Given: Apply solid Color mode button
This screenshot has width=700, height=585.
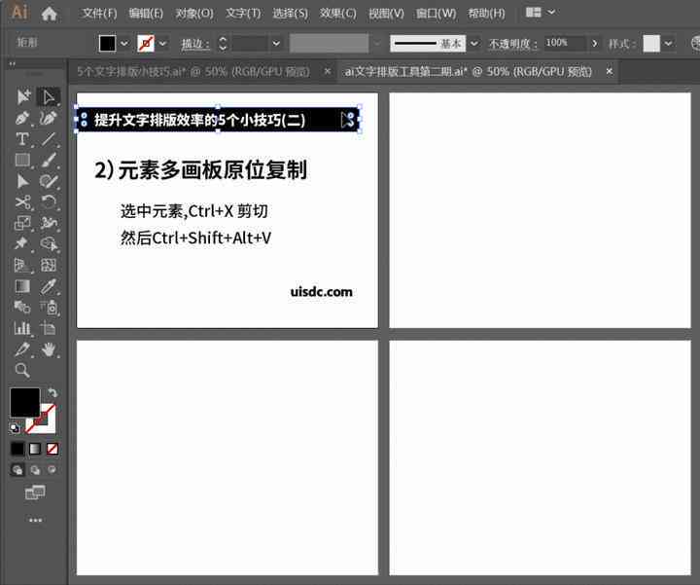Looking at the screenshot, I should (x=17, y=449).
